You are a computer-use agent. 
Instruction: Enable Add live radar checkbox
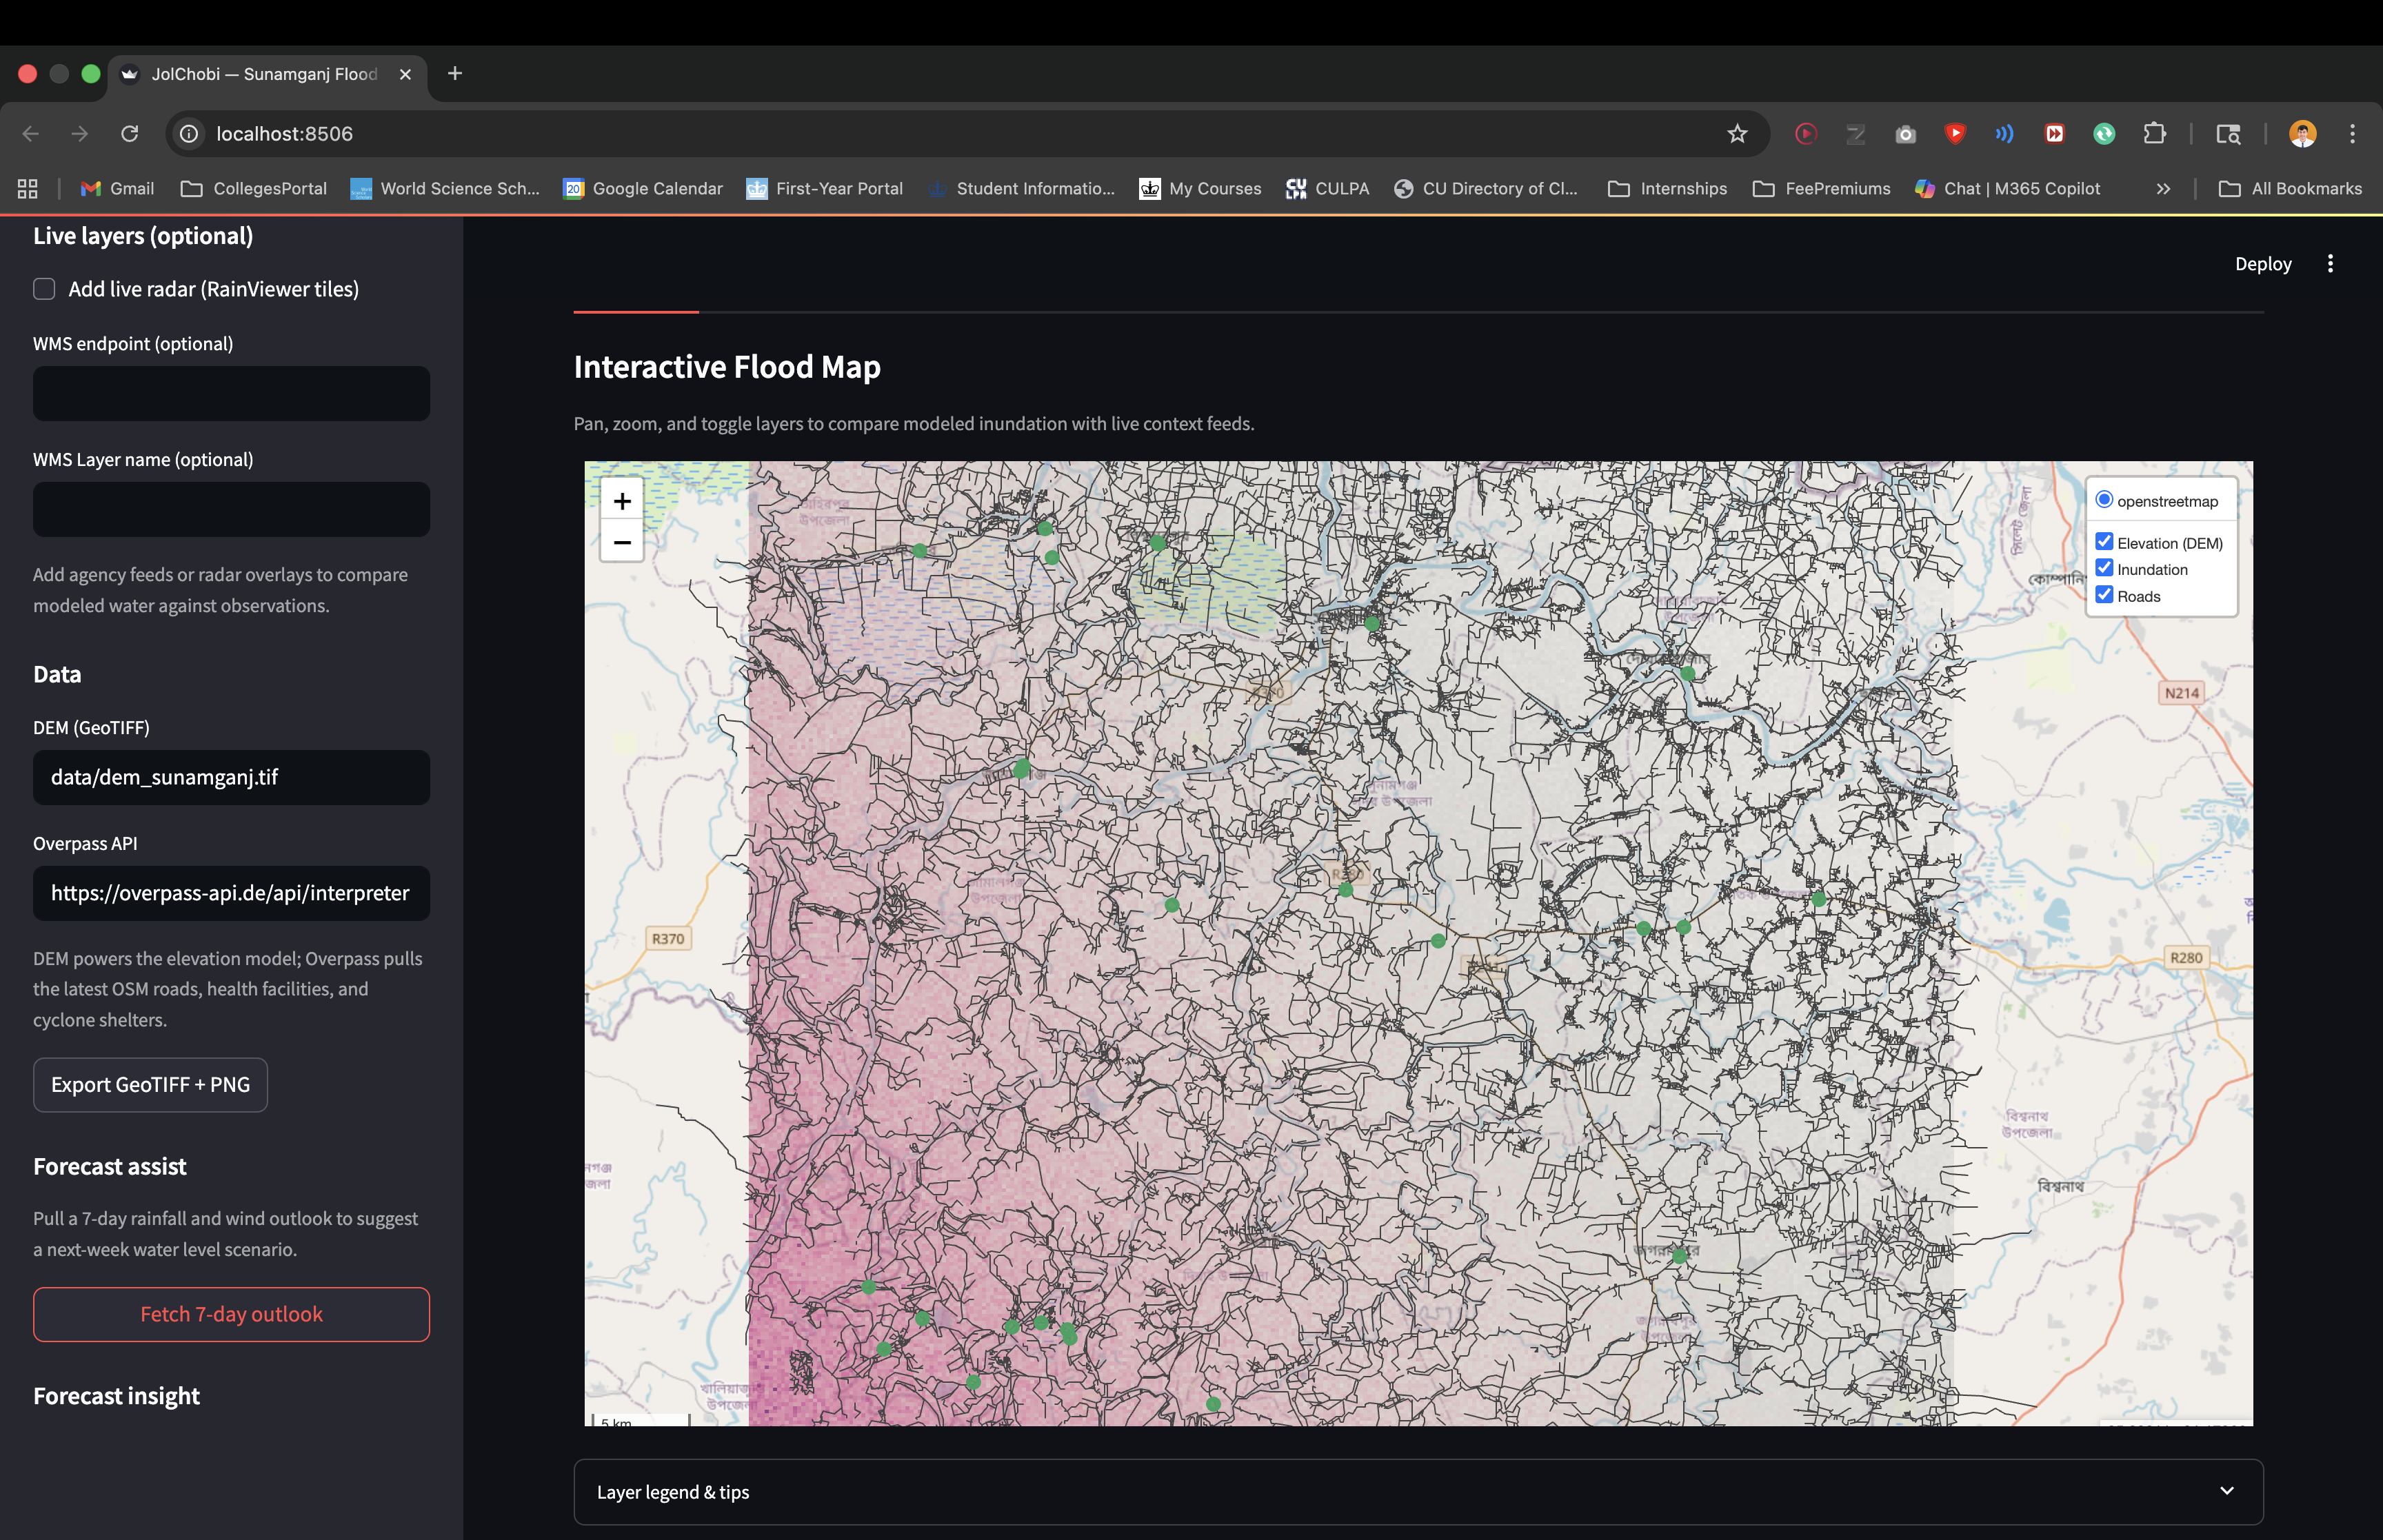coord(44,289)
